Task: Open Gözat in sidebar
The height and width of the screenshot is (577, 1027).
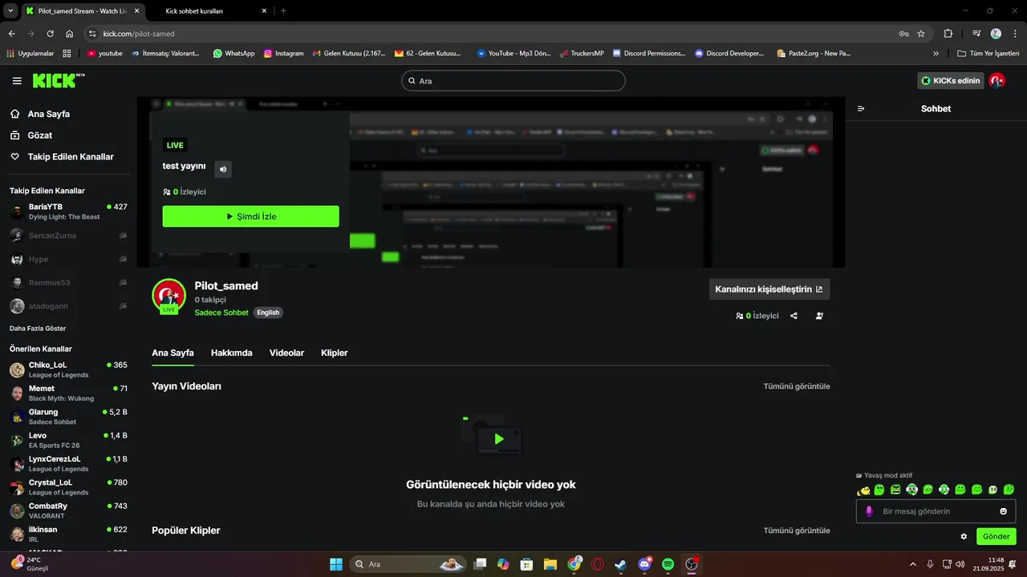Action: tap(68, 135)
